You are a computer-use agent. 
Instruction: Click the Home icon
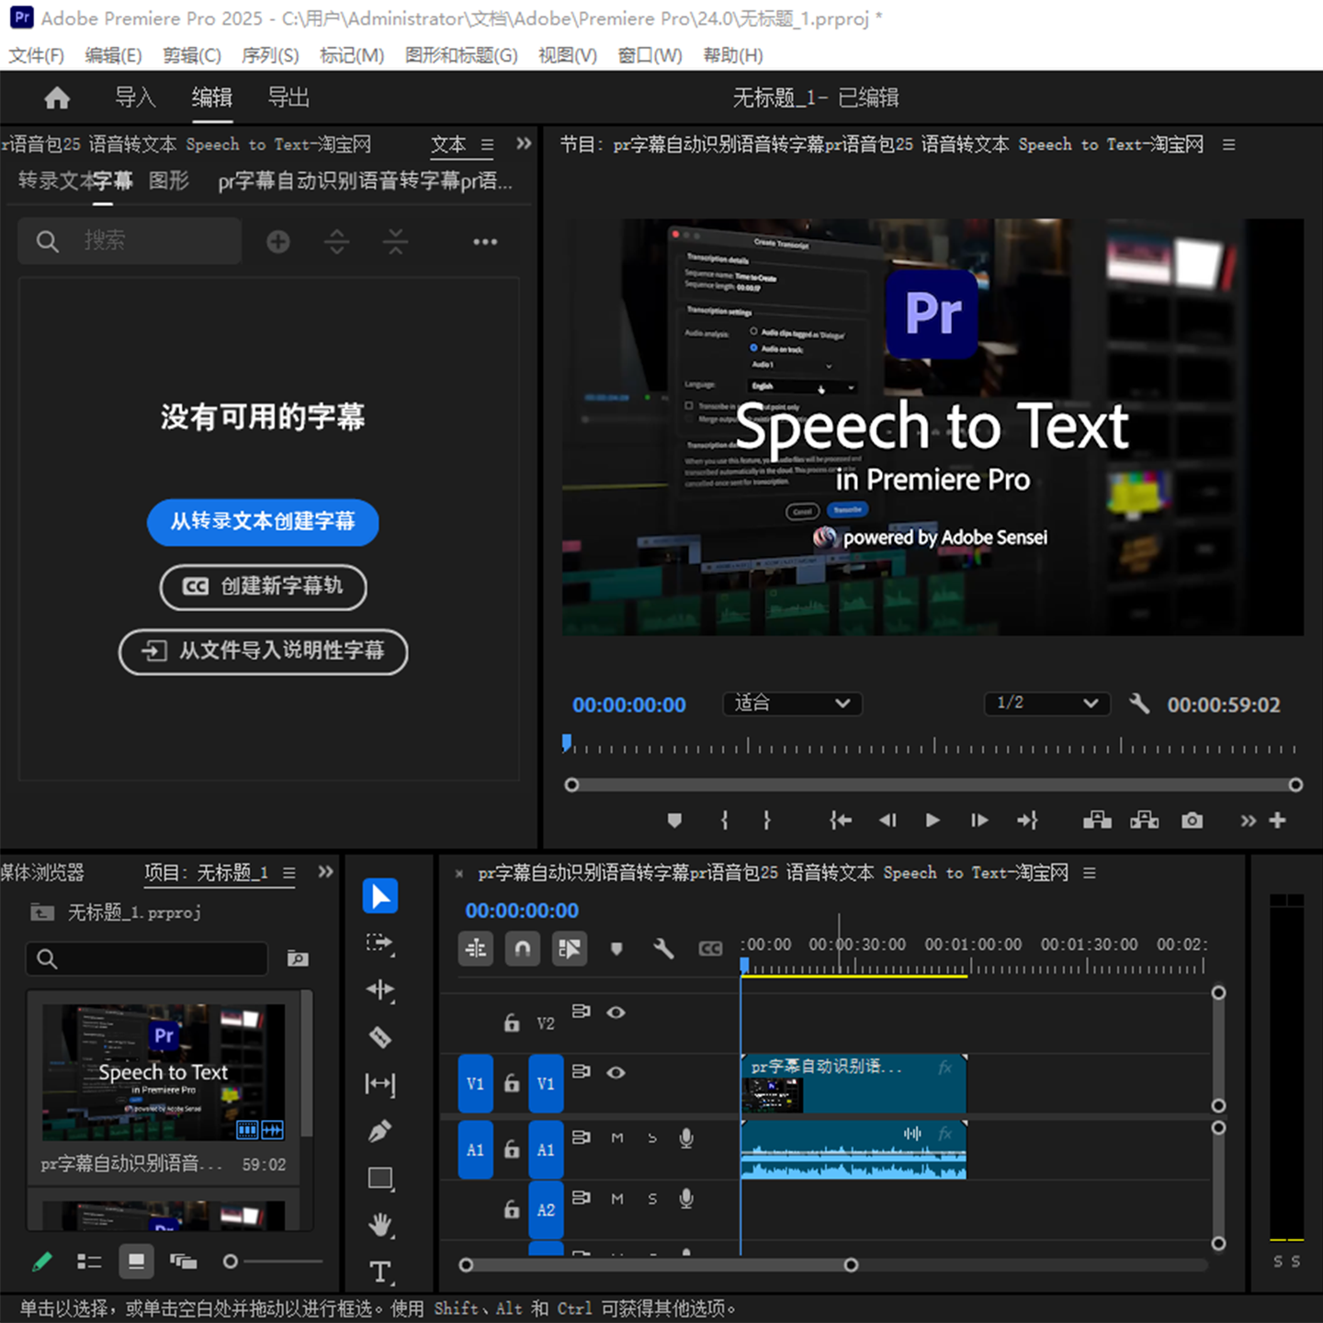tap(57, 97)
